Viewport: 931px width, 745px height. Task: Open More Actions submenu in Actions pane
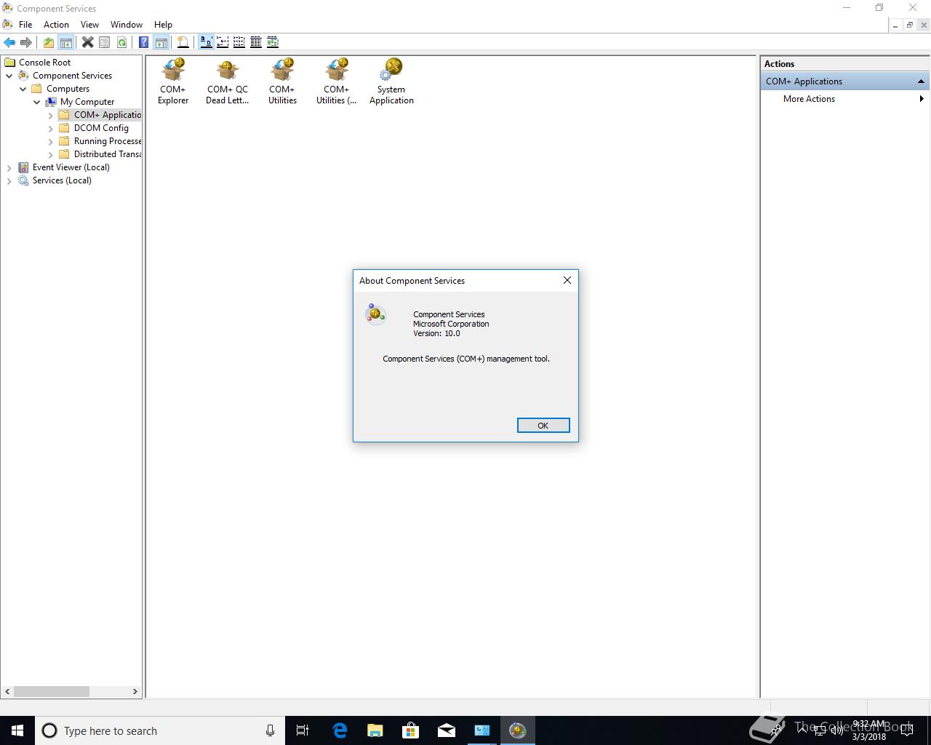(x=844, y=99)
